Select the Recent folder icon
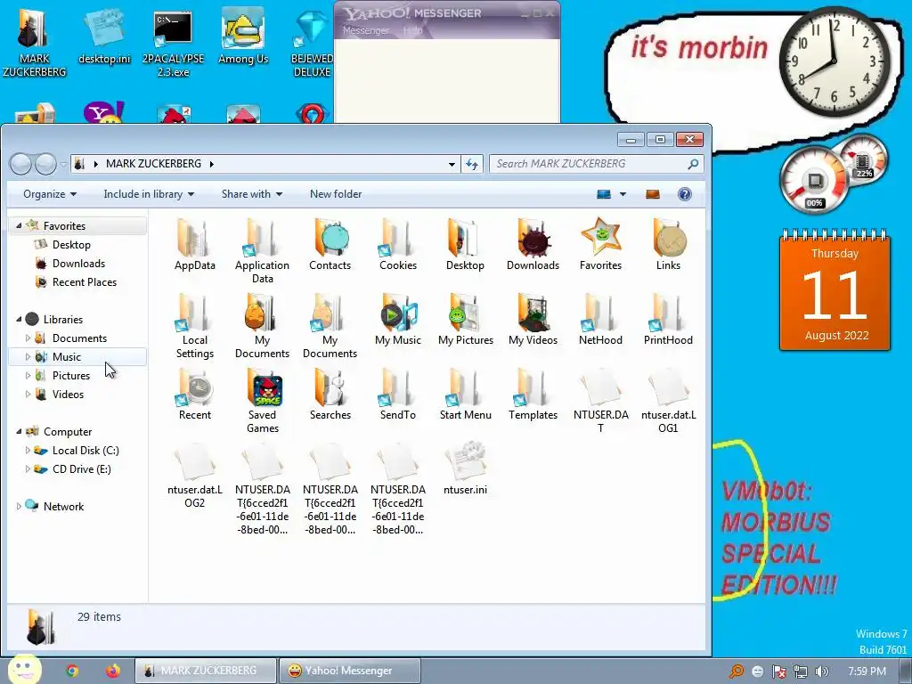 tap(194, 395)
